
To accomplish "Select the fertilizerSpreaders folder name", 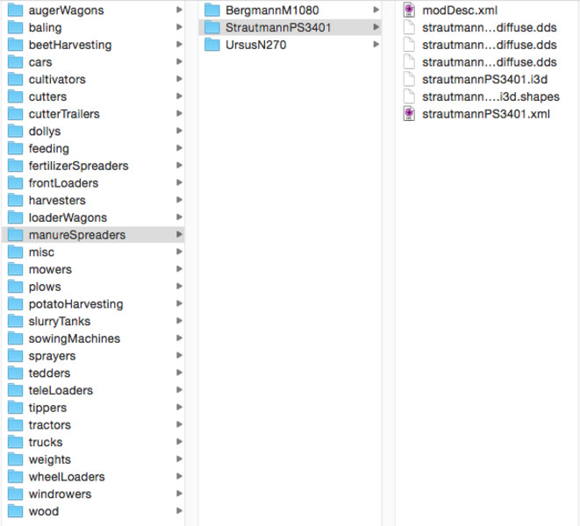I will click(78, 166).
